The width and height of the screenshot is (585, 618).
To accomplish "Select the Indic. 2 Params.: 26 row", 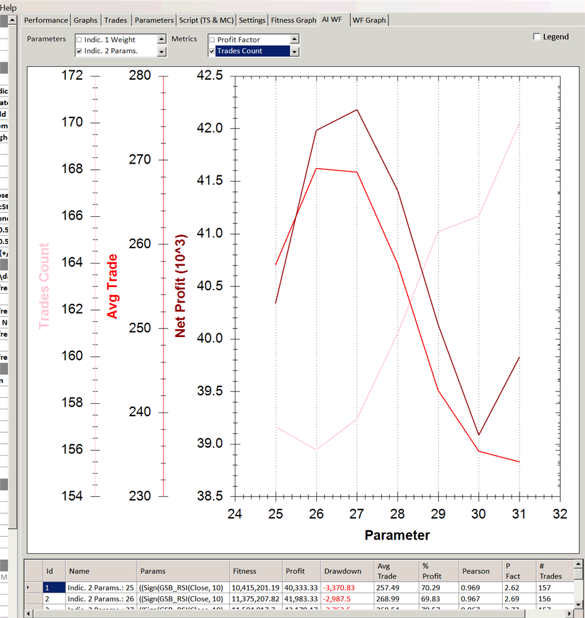I will pos(101,598).
